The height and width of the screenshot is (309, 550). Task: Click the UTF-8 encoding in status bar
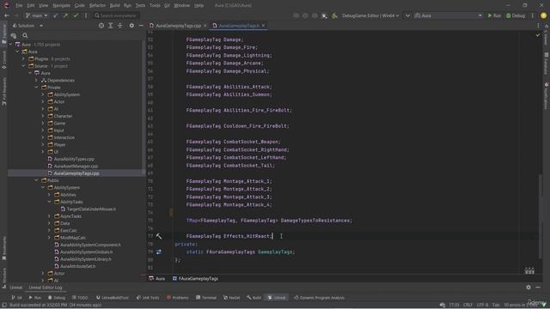pyautogui.click(x=482, y=305)
